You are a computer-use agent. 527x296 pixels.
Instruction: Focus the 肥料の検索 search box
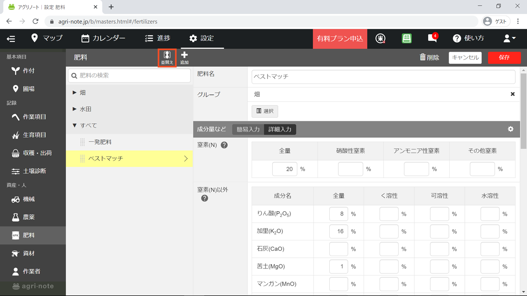click(x=129, y=75)
